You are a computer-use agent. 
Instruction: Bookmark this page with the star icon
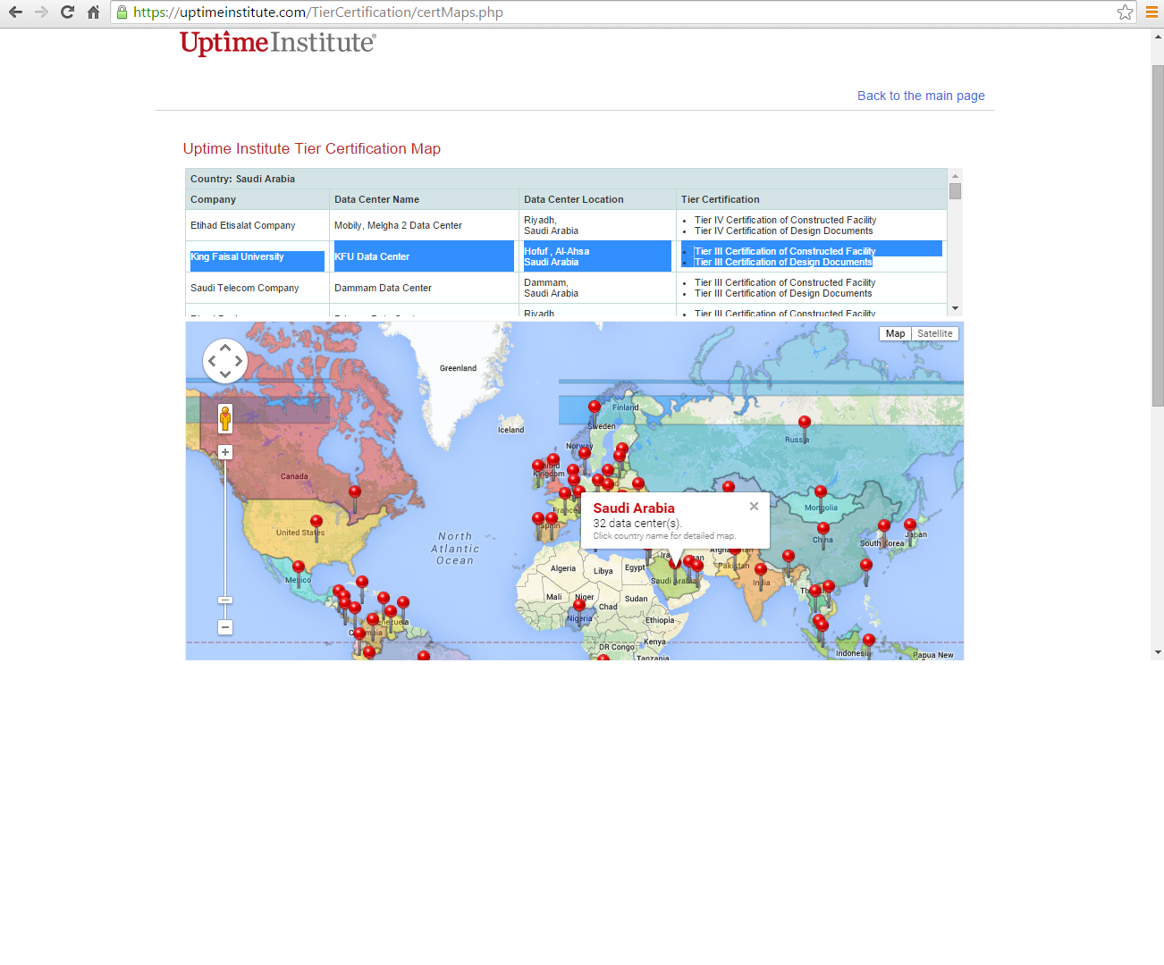point(1125,13)
